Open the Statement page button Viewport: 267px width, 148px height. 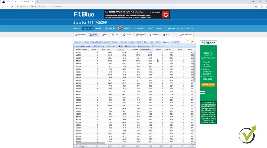coord(80,35)
